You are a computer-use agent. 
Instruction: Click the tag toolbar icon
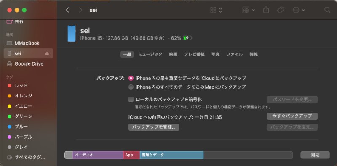click(x=281, y=10)
